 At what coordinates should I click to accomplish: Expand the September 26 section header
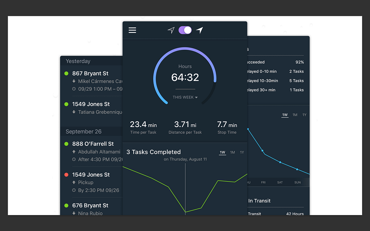pyautogui.click(x=84, y=131)
